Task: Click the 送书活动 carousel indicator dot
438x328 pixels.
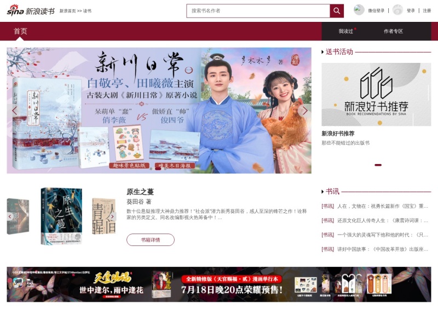Action: pos(378,165)
